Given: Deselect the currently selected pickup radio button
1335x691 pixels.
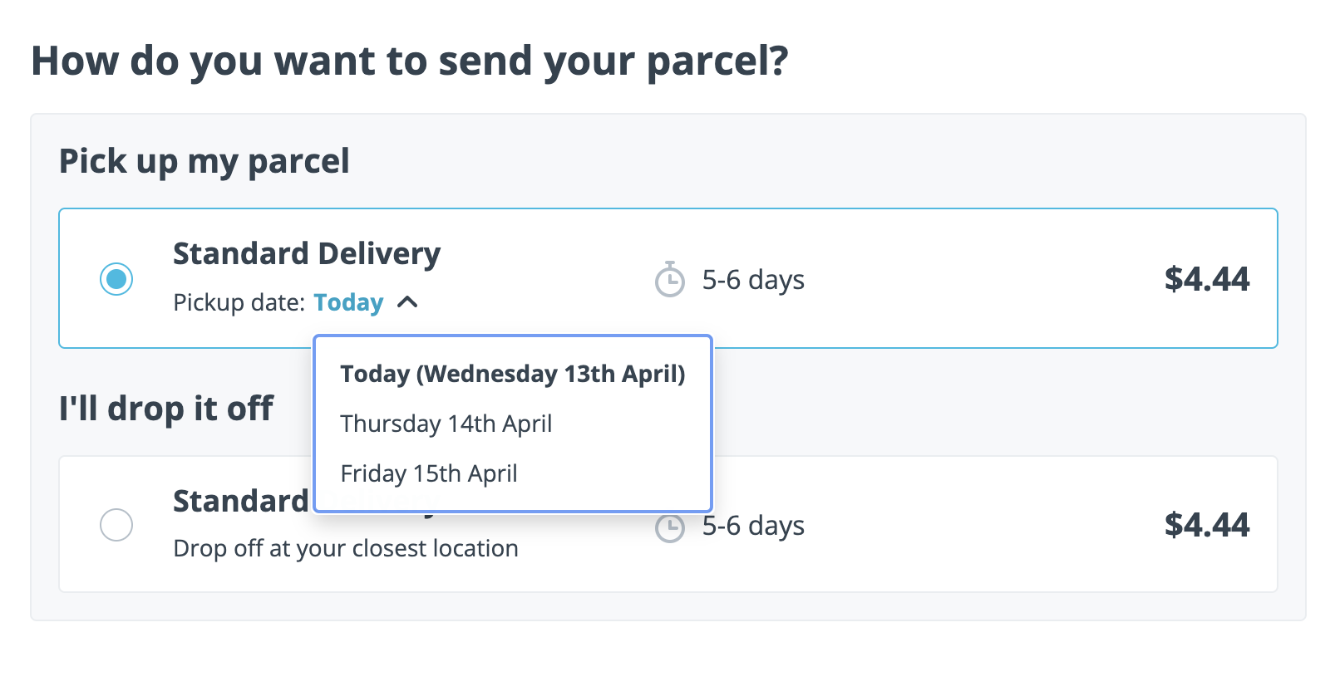Looking at the screenshot, I should (116, 279).
